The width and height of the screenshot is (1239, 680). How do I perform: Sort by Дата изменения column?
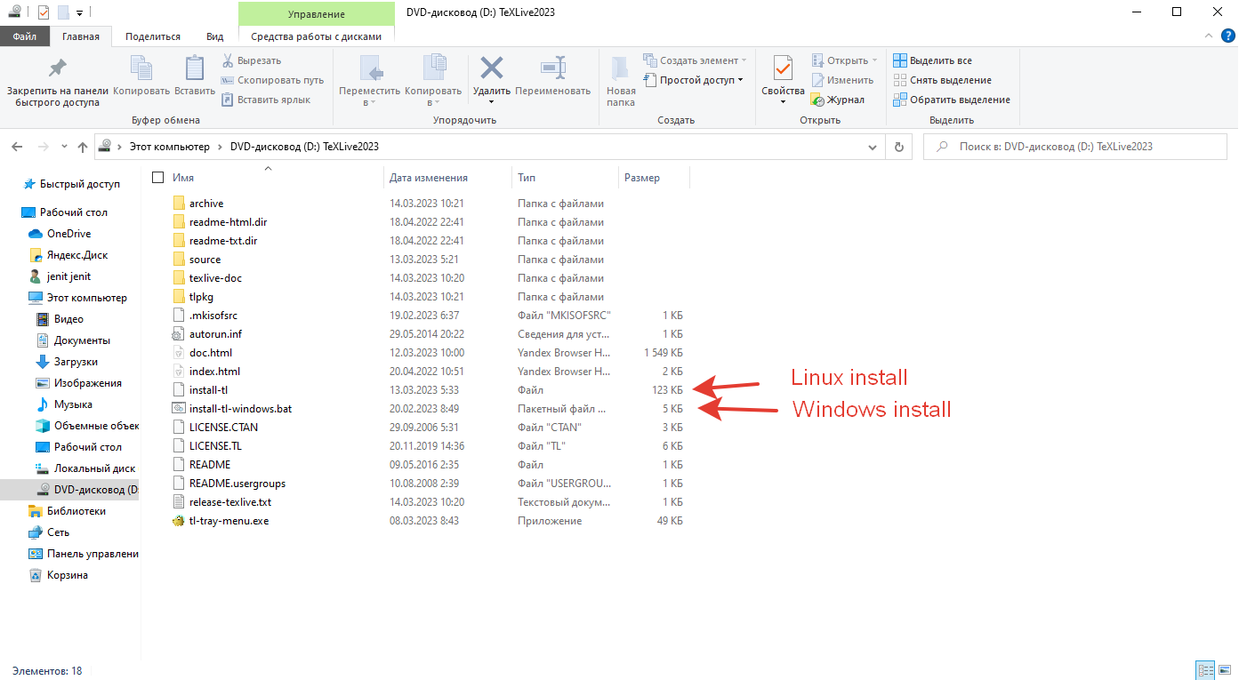coord(429,178)
